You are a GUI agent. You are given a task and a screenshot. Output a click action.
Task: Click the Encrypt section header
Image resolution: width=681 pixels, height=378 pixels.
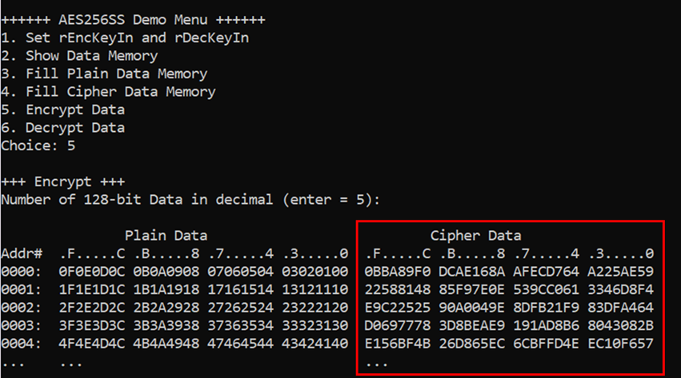63,181
